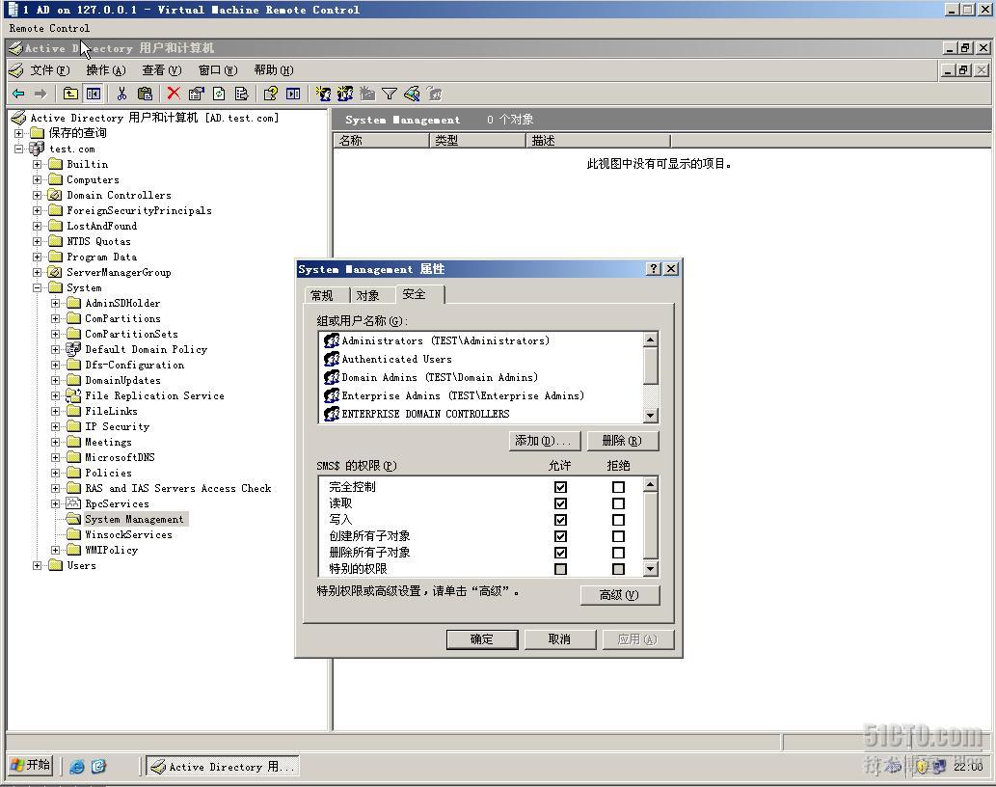996x787 pixels.
Task: Click Internet Explorer quick launch icon
Action: coord(77,767)
